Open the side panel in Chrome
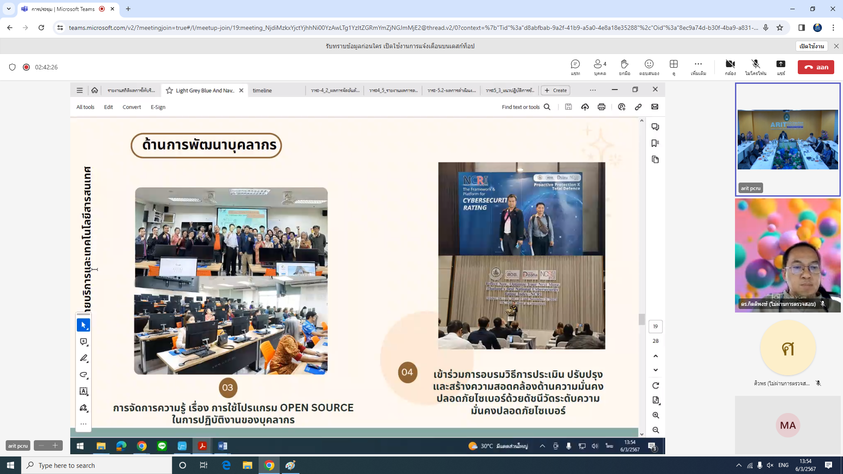This screenshot has height=474, width=843. (801, 28)
